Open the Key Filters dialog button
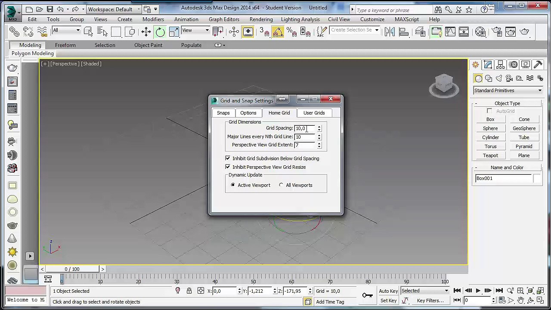The height and width of the screenshot is (310, 551). point(430,301)
